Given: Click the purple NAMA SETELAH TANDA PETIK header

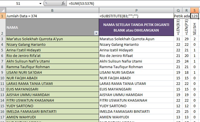Looking at the screenshot, I should click(136, 27).
